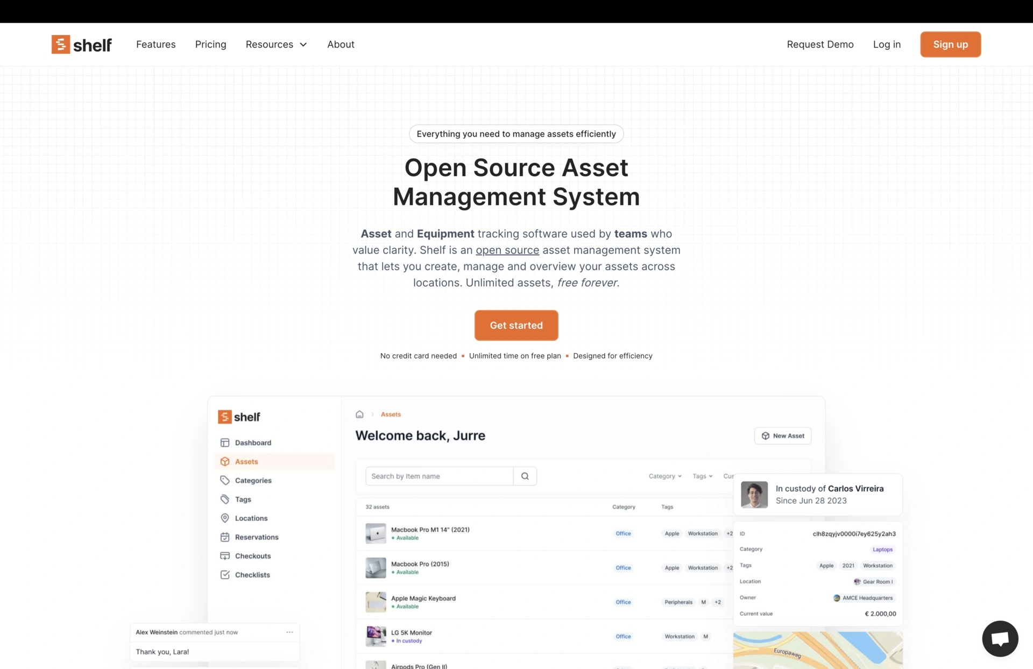Expand the Resources dropdown menu
1033x669 pixels.
[x=276, y=45]
